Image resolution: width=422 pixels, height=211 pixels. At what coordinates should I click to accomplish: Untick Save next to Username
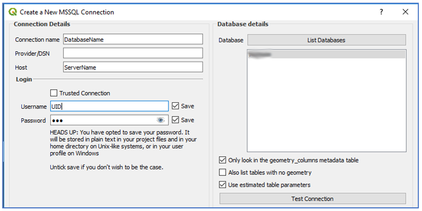click(x=175, y=106)
